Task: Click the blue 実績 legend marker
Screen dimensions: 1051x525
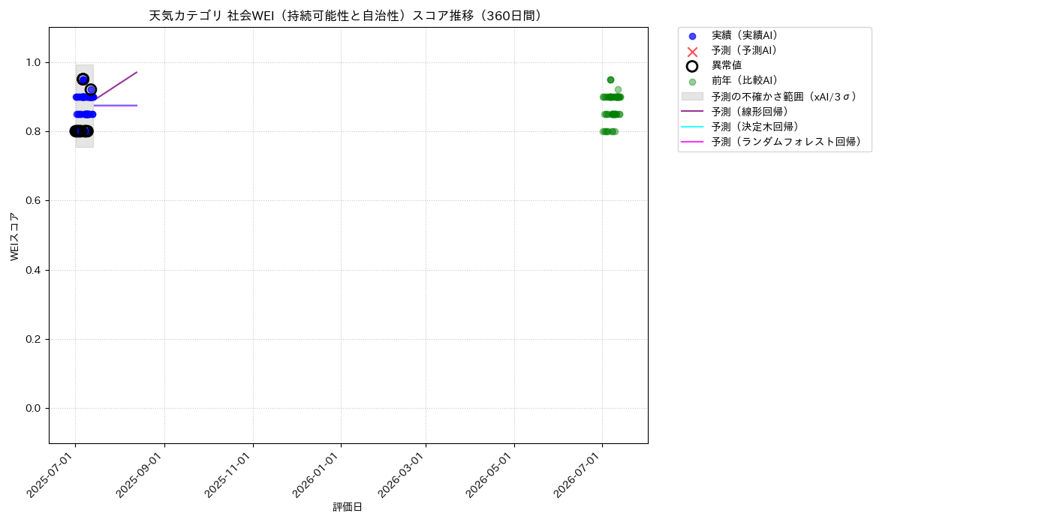Action: point(692,36)
